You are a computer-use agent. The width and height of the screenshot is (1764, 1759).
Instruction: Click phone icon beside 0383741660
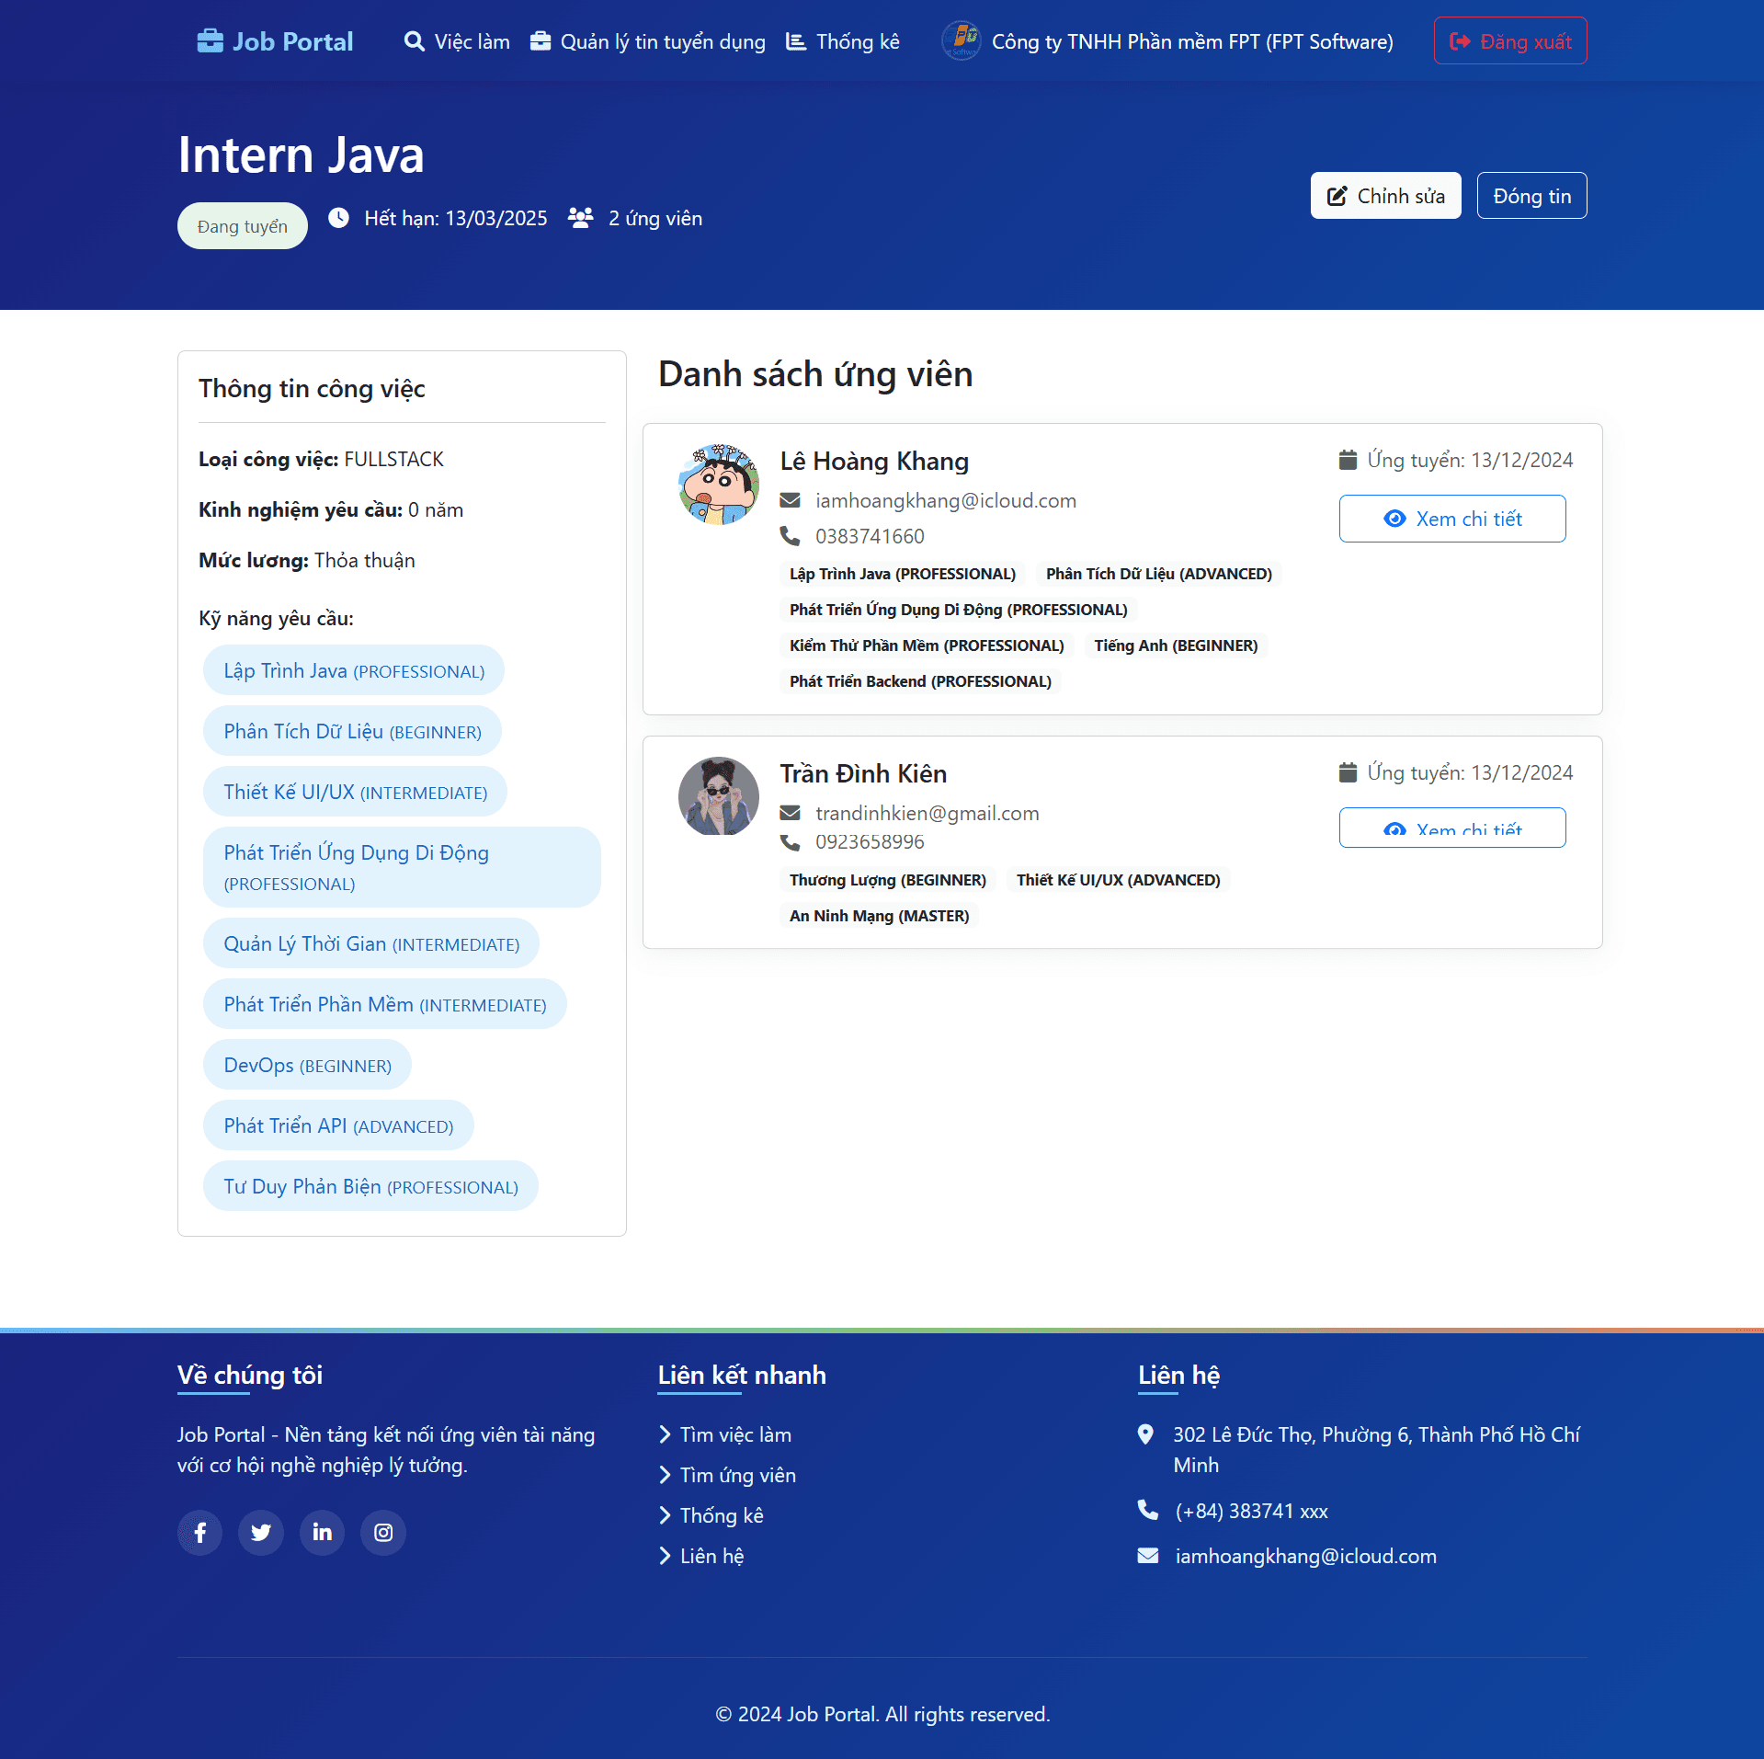coord(790,535)
